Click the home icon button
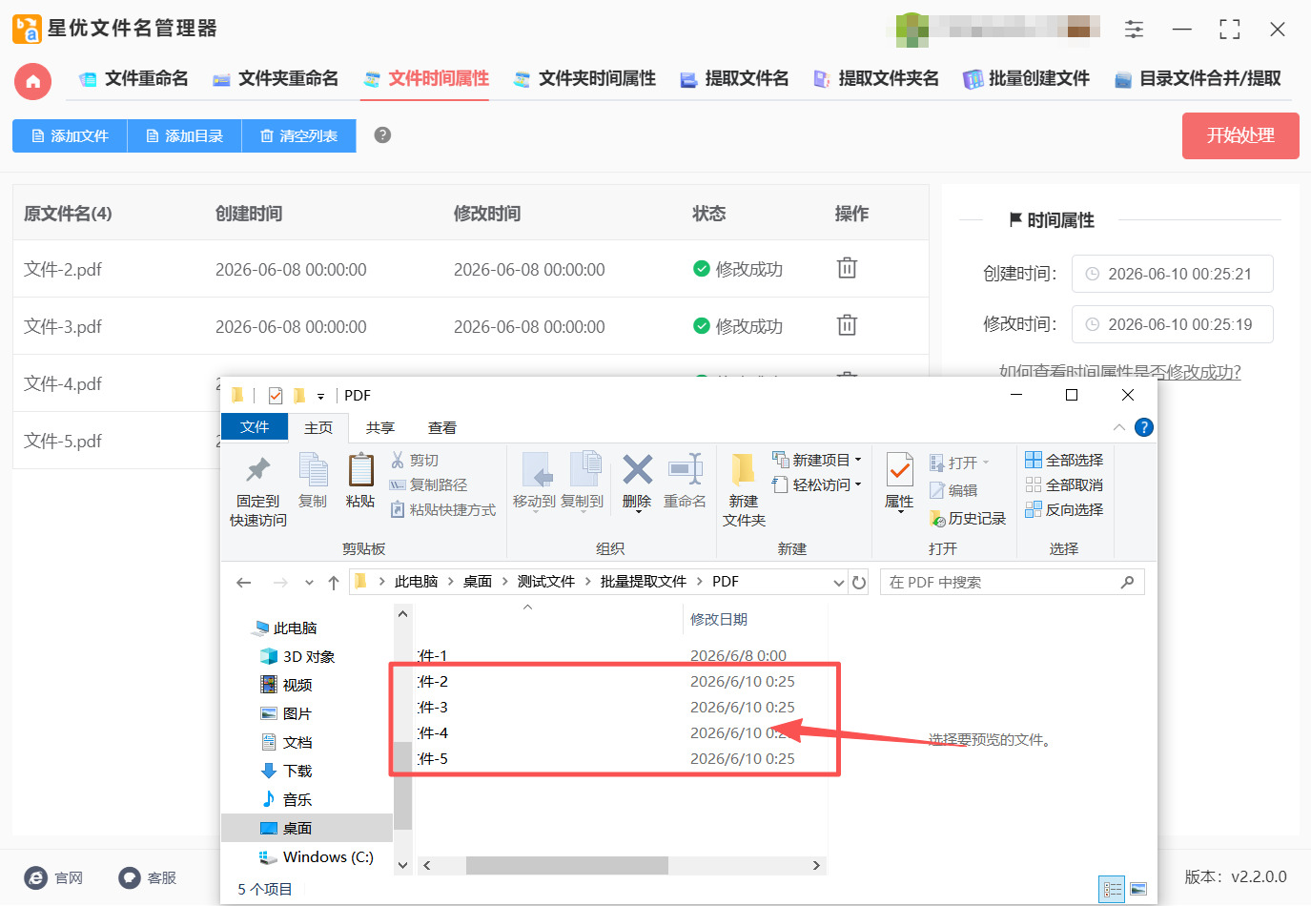The image size is (1311, 906). (x=32, y=81)
